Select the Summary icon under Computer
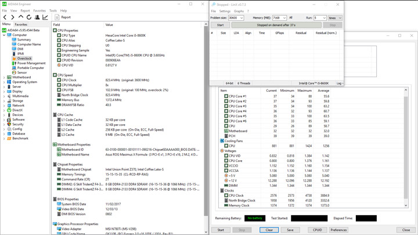The image size is (418, 235). (x=14, y=39)
